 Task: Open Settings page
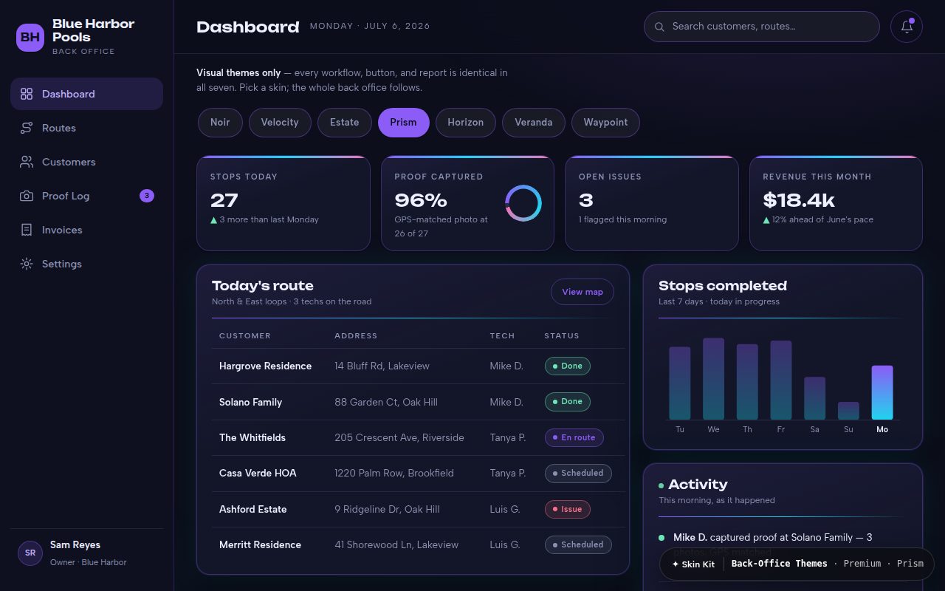[x=86, y=264]
